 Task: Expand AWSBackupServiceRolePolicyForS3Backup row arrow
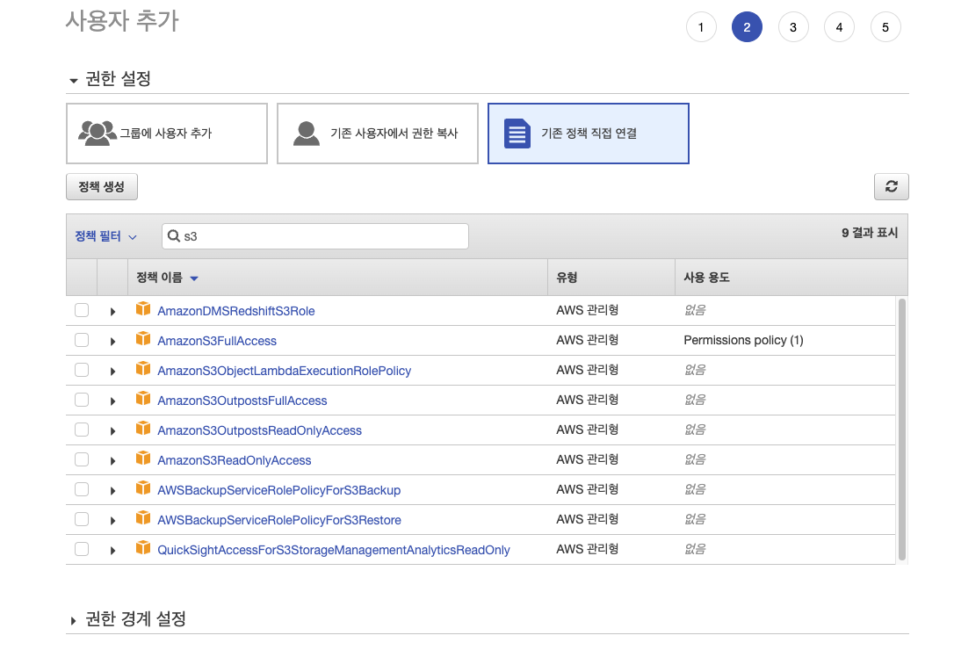click(112, 490)
